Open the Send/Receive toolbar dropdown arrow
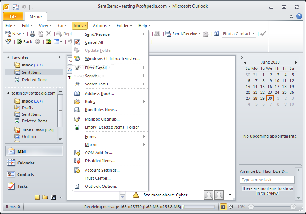This screenshot has width=306, height=214. click(199, 34)
